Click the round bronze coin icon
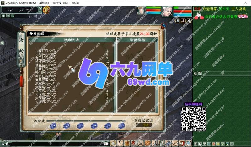The height and width of the screenshot is (147, 251). tap(147, 144)
